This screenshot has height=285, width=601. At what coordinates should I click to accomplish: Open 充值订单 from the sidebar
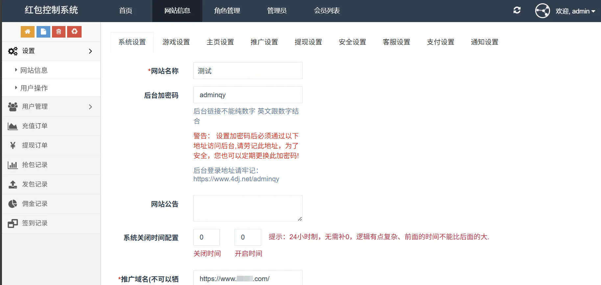click(35, 126)
